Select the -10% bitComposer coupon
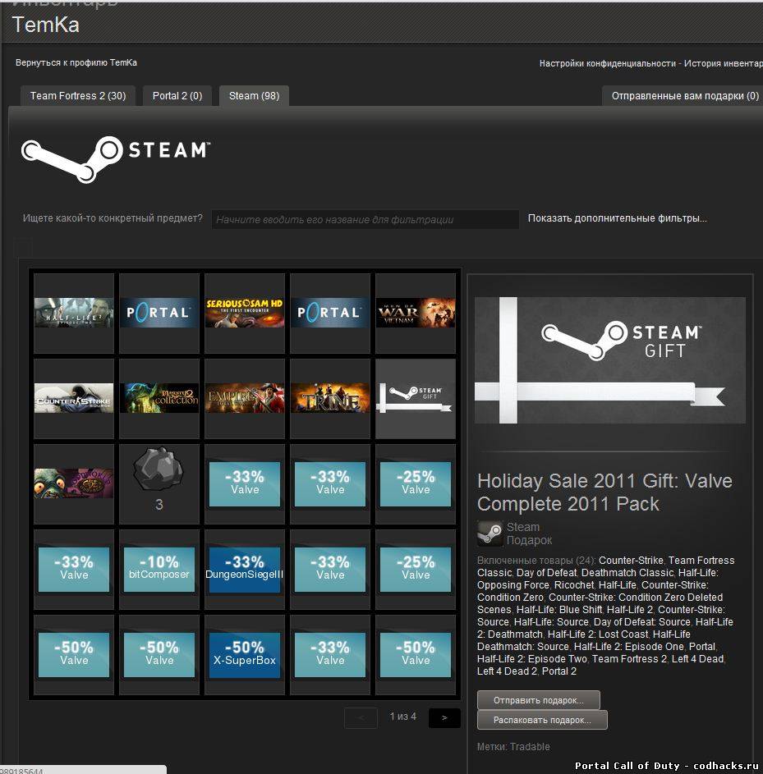Screen dimensions: 763x774 coord(159,569)
